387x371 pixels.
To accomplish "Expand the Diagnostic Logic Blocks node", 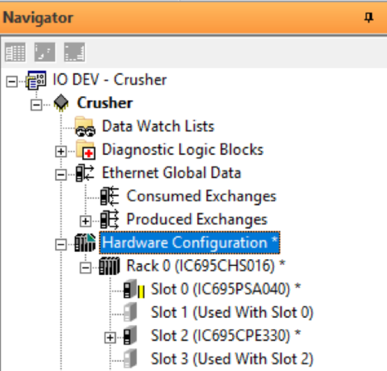I will click(61, 152).
